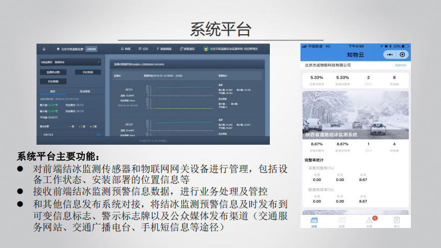Click the user avatar in the dashboard header
Image resolution: width=441 pixels, height=248 pixels.
point(206,49)
